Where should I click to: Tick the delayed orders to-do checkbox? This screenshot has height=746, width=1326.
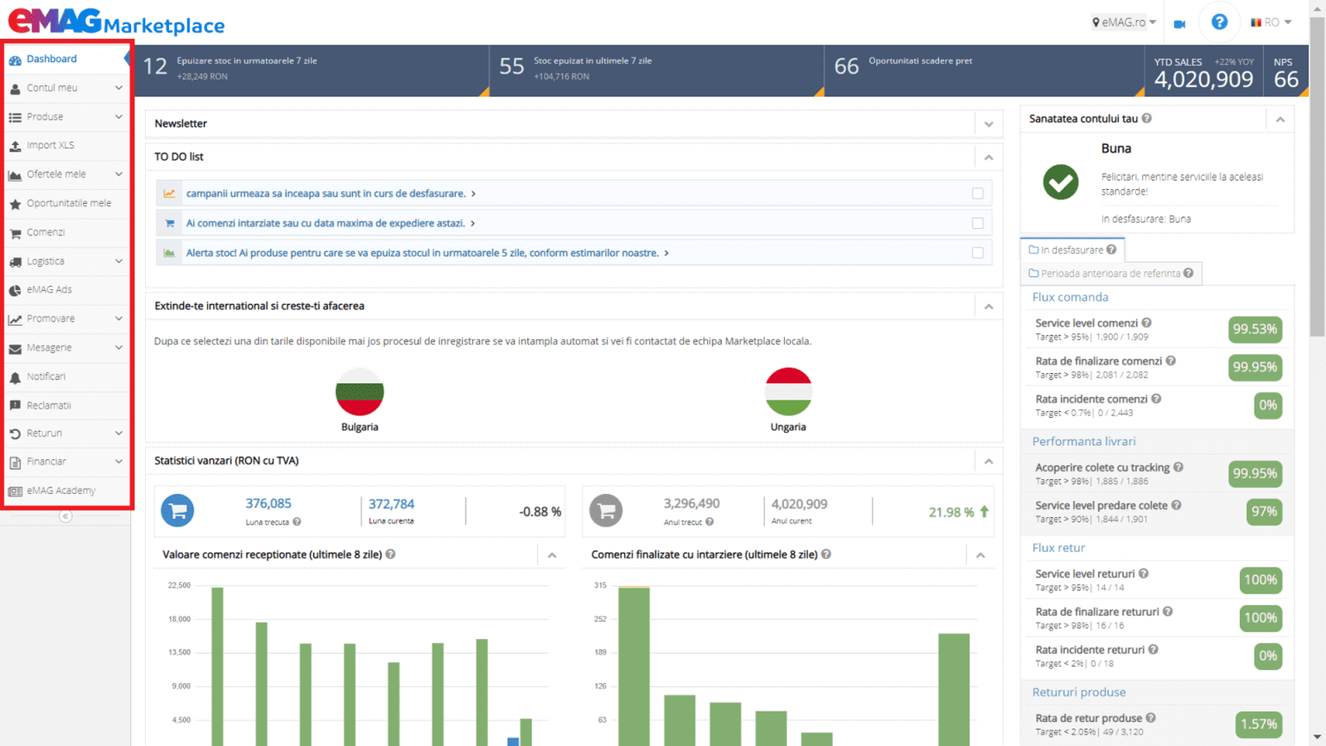click(978, 223)
